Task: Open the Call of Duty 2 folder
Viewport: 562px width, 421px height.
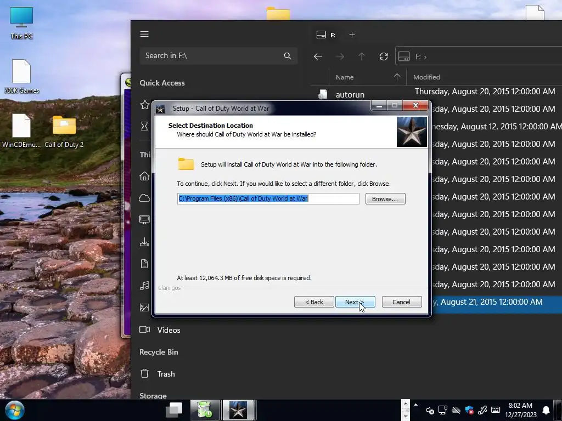Action: pyautogui.click(x=64, y=132)
